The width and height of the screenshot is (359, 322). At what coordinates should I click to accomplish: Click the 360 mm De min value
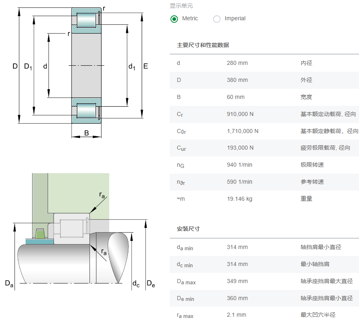tap(237, 298)
